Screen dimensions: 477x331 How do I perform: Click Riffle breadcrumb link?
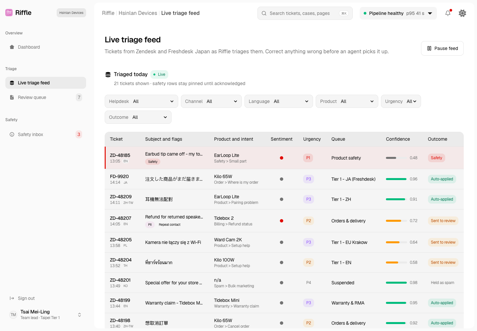(108, 13)
